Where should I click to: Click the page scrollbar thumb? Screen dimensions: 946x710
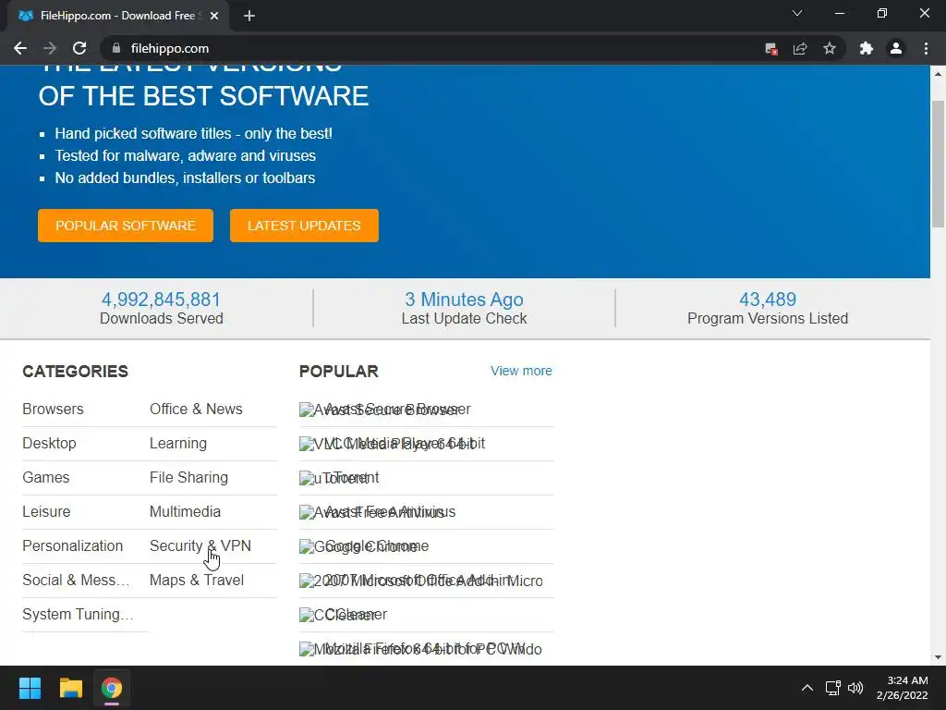(x=939, y=165)
